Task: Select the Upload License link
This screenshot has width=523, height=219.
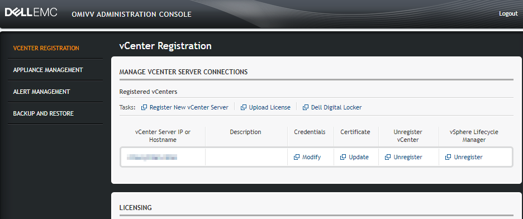Action: click(x=269, y=107)
